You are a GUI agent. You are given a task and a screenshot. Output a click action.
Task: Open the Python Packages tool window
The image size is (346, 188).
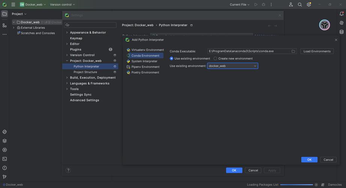(x=5, y=141)
